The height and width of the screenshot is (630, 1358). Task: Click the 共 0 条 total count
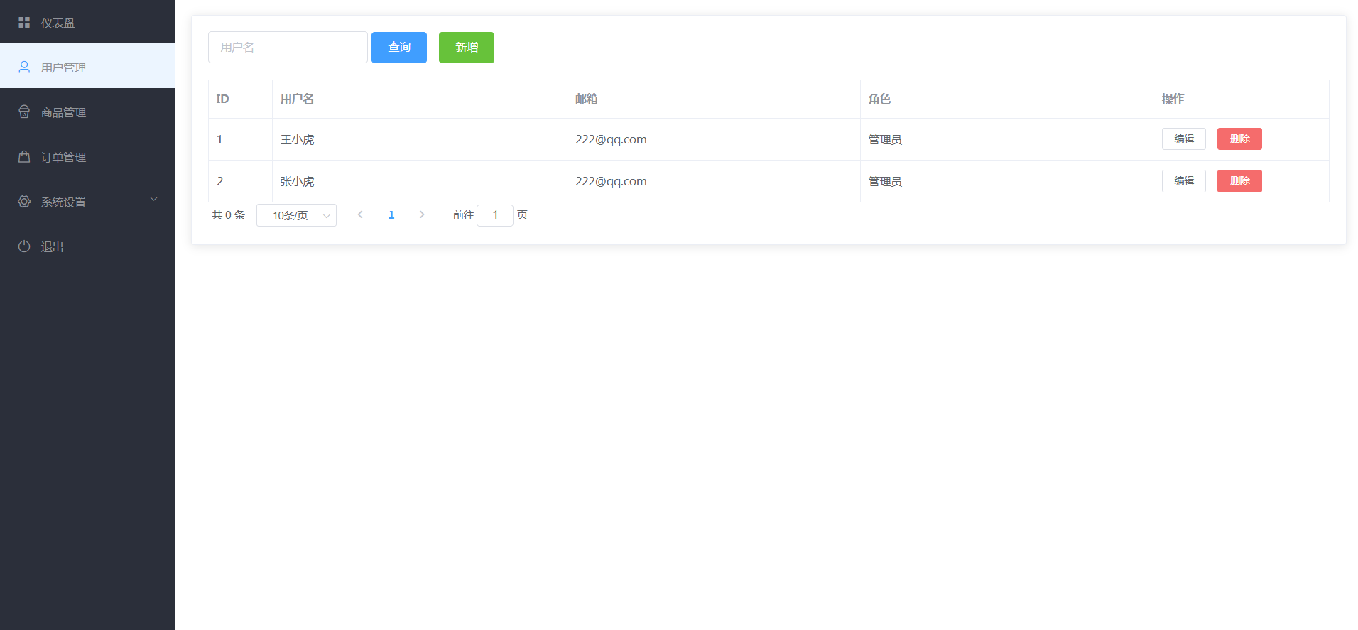click(228, 214)
